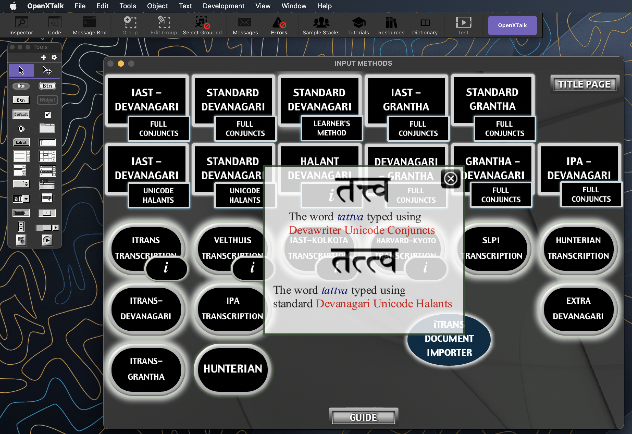Image resolution: width=632 pixels, height=434 pixels.
Task: Open Sample Stacks from the toolbar
Action: [321, 26]
